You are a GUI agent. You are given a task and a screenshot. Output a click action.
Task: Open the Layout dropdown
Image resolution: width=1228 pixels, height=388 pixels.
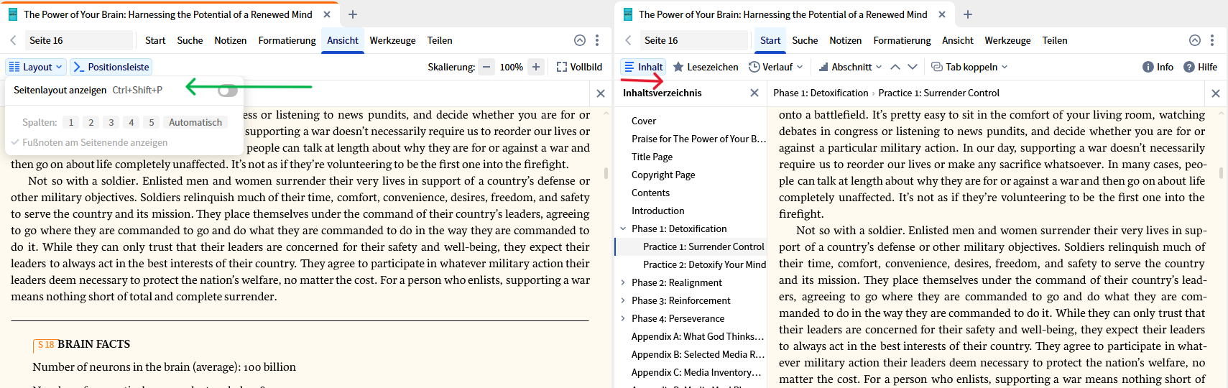(36, 67)
